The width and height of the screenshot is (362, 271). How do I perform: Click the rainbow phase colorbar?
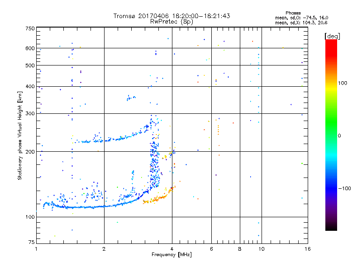pyautogui.click(x=331, y=135)
